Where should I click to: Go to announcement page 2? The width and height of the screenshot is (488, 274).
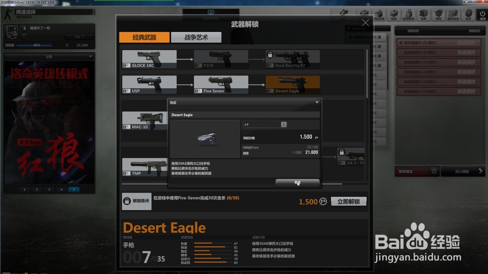point(37,189)
